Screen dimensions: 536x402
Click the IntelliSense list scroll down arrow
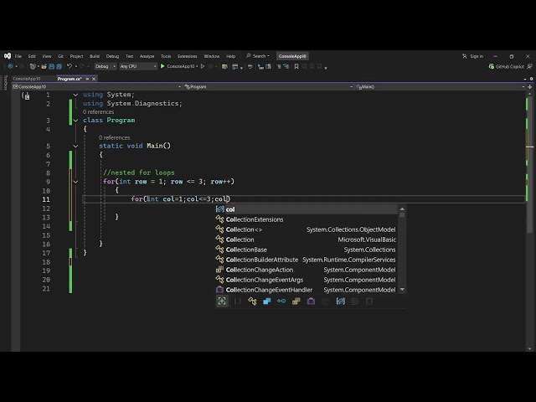[x=402, y=290]
